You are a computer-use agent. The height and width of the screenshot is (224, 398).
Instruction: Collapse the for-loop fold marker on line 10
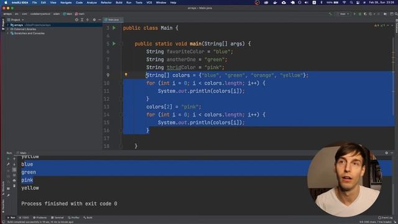point(121,83)
